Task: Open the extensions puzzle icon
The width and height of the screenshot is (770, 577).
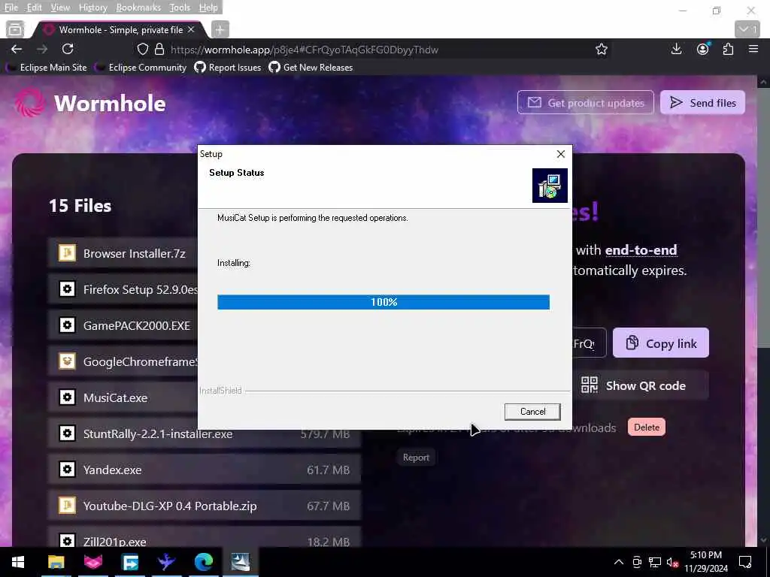Action: (728, 49)
